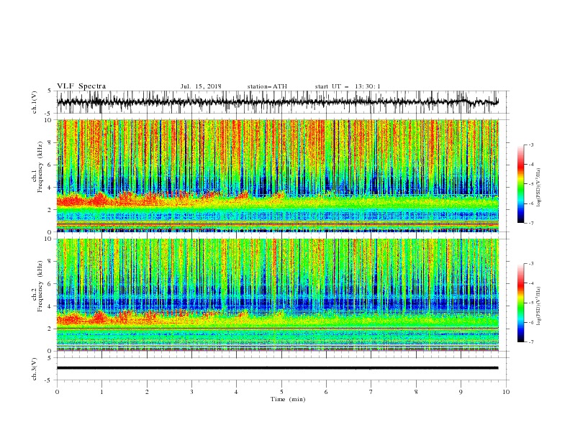
Task: Click time-axis tick label "8"
Action: 416,392
